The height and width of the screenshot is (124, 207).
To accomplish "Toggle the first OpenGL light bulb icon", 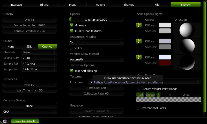I will click(x=139, y=25).
